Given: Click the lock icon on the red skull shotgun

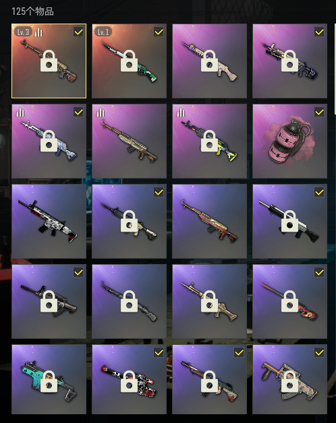Looking at the screenshot, I should pyautogui.click(x=130, y=381).
